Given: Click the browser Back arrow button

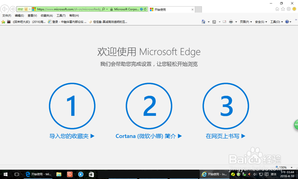Looking at the screenshot, I should pos(4,9).
